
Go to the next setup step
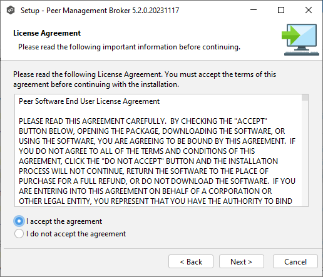[x=242, y=261]
